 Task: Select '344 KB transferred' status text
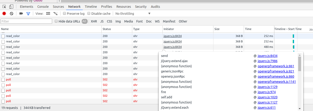point(37,108)
